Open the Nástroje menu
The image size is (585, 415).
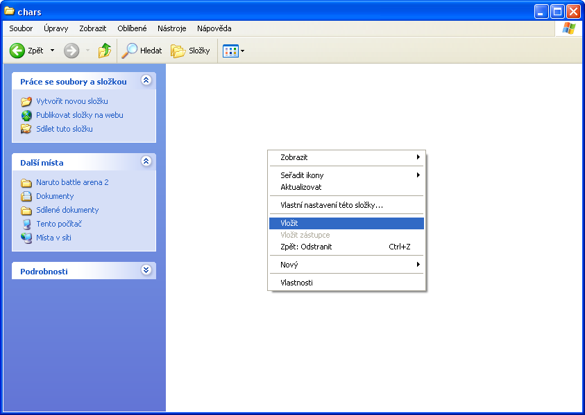pos(171,28)
